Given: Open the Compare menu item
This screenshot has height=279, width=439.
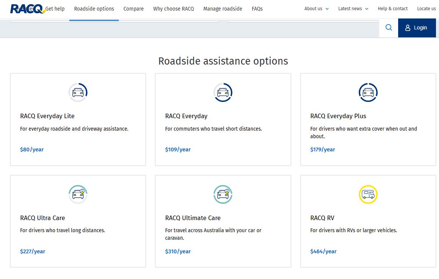Looking at the screenshot, I should click(x=133, y=8).
